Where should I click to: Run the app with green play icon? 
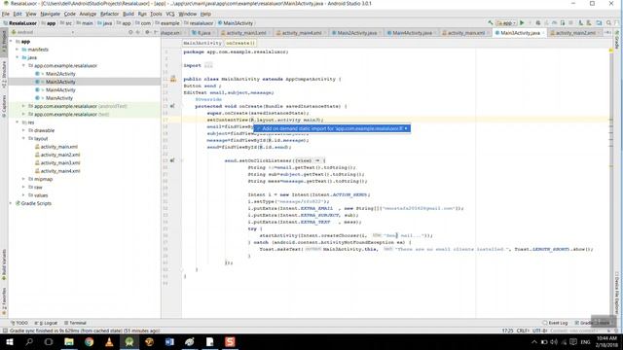[x=522, y=23]
